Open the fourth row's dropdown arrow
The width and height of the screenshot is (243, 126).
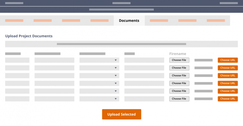pyautogui.click(x=116, y=83)
